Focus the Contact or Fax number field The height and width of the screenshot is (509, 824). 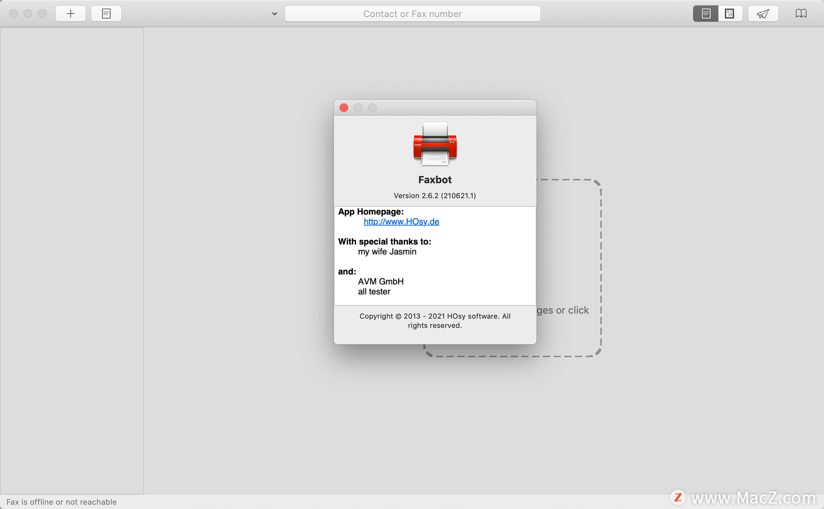[412, 14]
